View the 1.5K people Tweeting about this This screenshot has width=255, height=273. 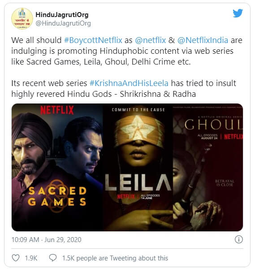click(115, 258)
